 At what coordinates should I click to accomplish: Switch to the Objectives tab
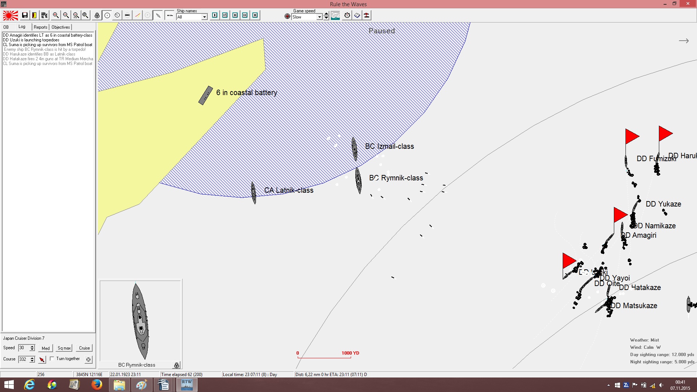[x=61, y=27]
